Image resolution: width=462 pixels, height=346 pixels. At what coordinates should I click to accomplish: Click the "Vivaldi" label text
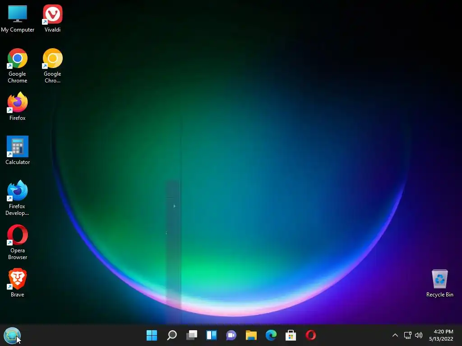click(52, 30)
